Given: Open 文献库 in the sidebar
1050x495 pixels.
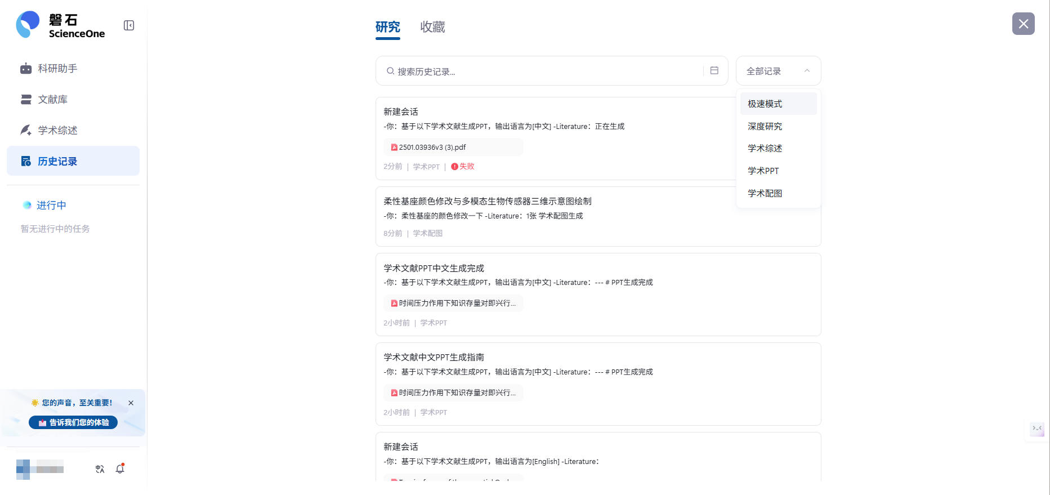Looking at the screenshot, I should (x=73, y=99).
